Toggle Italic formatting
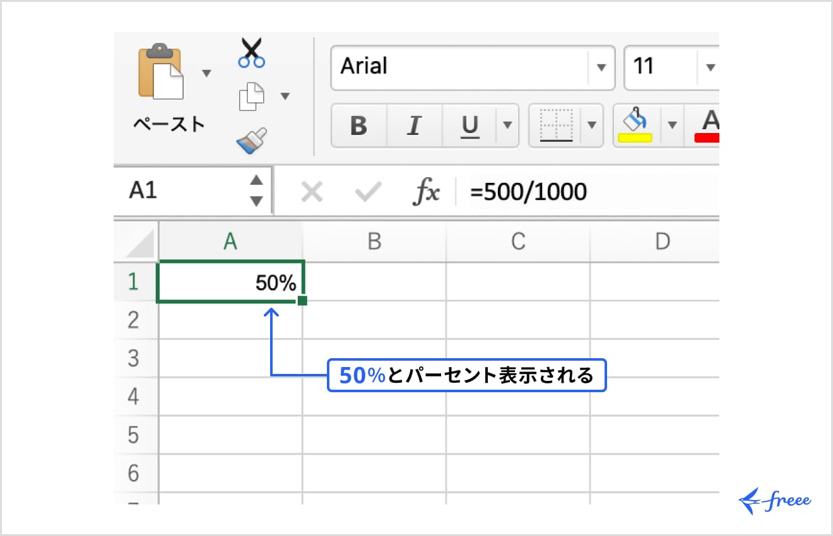The image size is (833, 536). 413,125
